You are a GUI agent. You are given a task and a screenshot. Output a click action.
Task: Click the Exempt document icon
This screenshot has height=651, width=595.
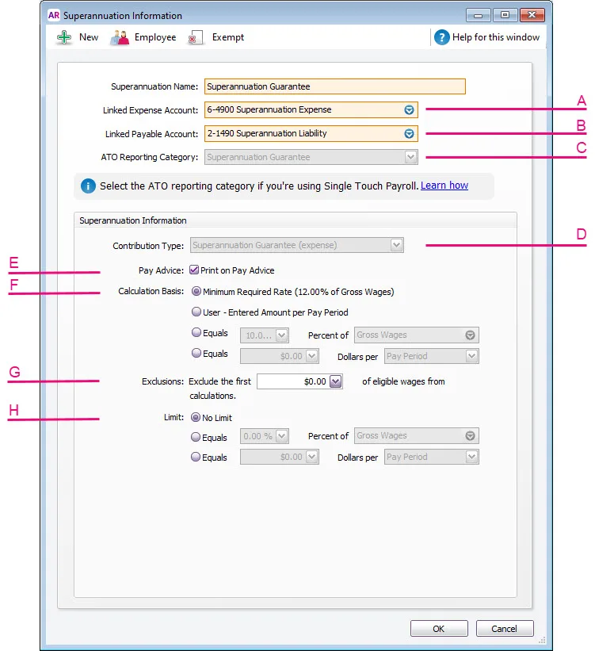(195, 37)
